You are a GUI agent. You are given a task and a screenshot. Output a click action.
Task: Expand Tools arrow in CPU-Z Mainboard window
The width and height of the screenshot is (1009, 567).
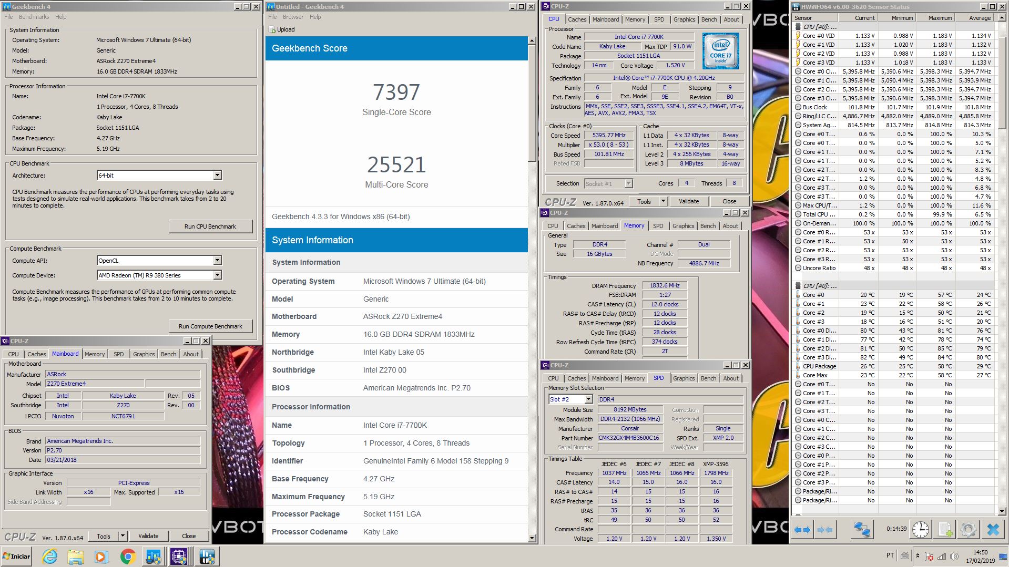[x=123, y=536]
